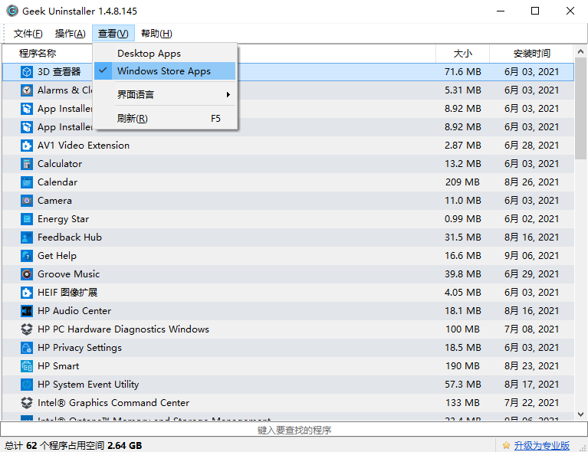Click the HP System Event Utility icon
Image resolution: width=588 pixels, height=452 pixels.
pyautogui.click(x=27, y=384)
